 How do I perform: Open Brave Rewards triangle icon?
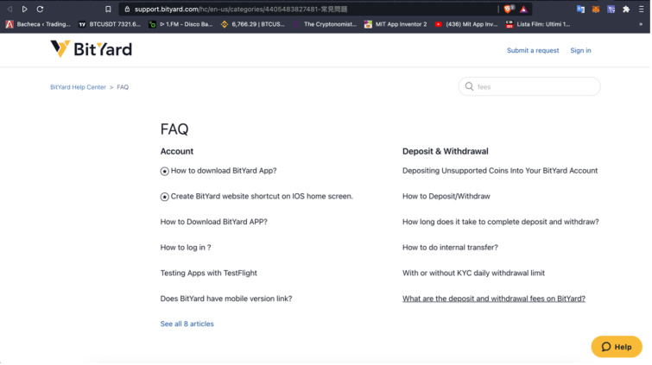523,9
